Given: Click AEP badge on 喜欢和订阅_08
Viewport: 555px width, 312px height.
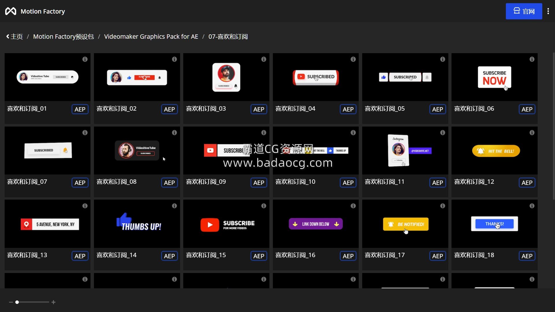Looking at the screenshot, I should 169,183.
